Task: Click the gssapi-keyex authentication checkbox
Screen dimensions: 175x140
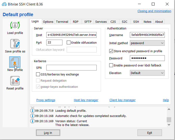Action: 38,87
